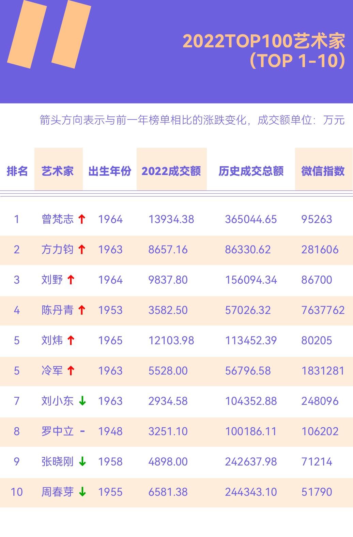
Task: Click the red up arrow next to 陈丹青
Action: point(81,310)
